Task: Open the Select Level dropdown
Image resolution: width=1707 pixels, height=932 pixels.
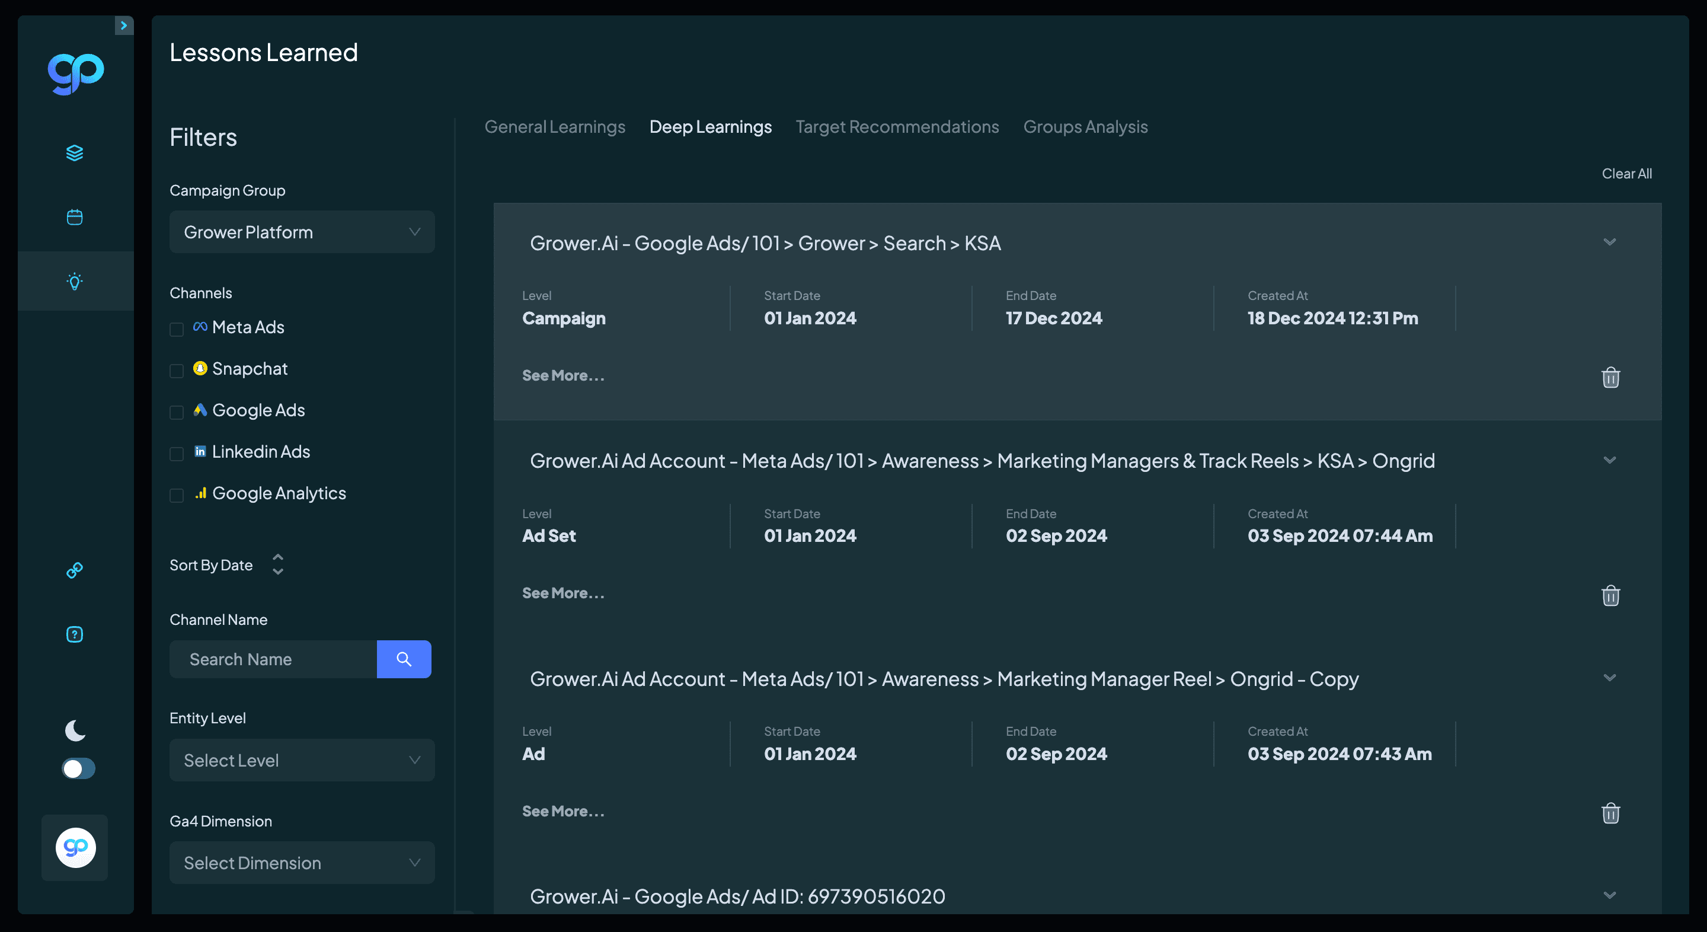Action: coord(302,760)
